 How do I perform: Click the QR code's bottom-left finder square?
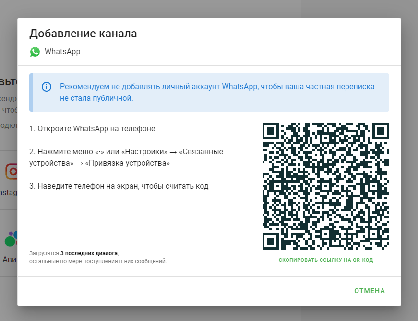coord(271,241)
